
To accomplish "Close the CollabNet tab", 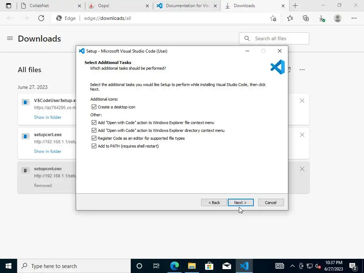I will click(79, 6).
